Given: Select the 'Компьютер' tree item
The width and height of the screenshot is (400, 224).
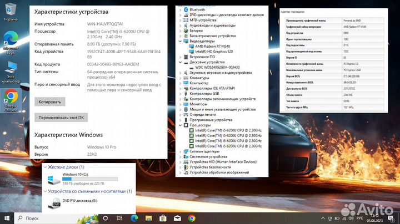Looking at the screenshot, I should click(199, 83).
